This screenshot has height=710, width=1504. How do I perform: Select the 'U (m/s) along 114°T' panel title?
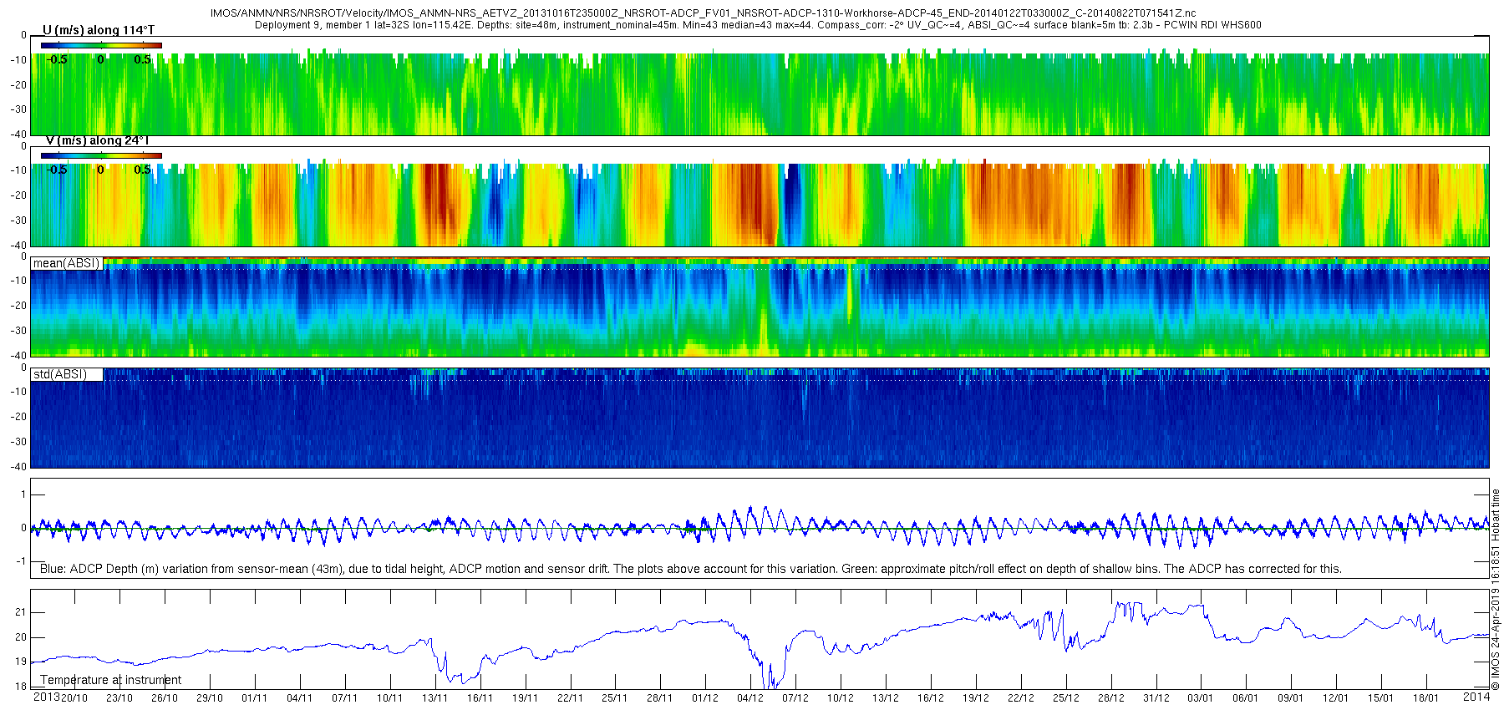pos(99,30)
